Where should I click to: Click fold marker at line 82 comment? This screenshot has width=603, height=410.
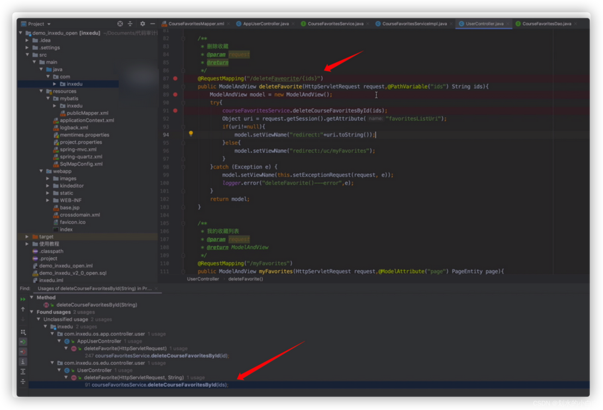pos(183,39)
